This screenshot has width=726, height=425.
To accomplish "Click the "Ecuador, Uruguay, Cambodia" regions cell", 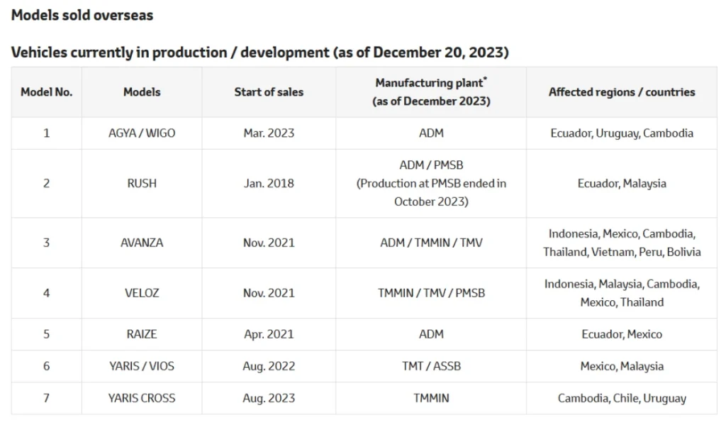I will pyautogui.click(x=622, y=133).
